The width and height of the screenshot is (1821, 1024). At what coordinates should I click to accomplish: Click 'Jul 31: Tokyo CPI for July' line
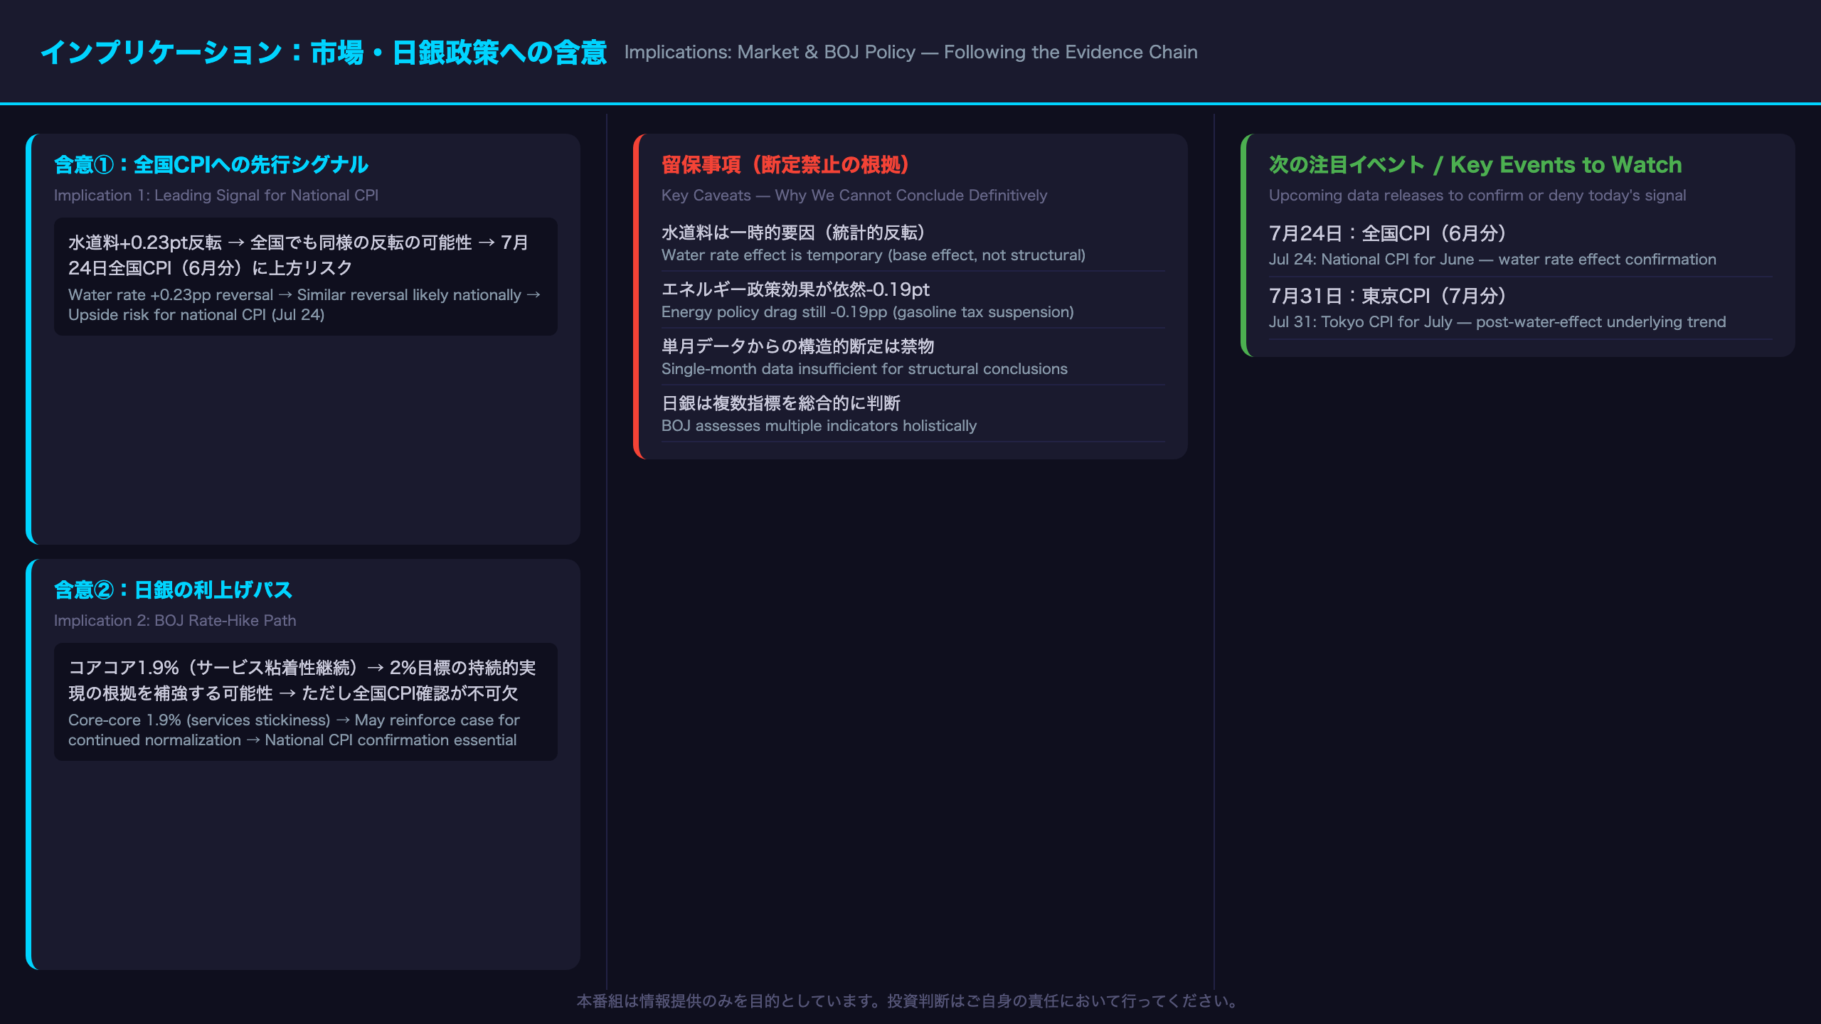click(x=1497, y=321)
